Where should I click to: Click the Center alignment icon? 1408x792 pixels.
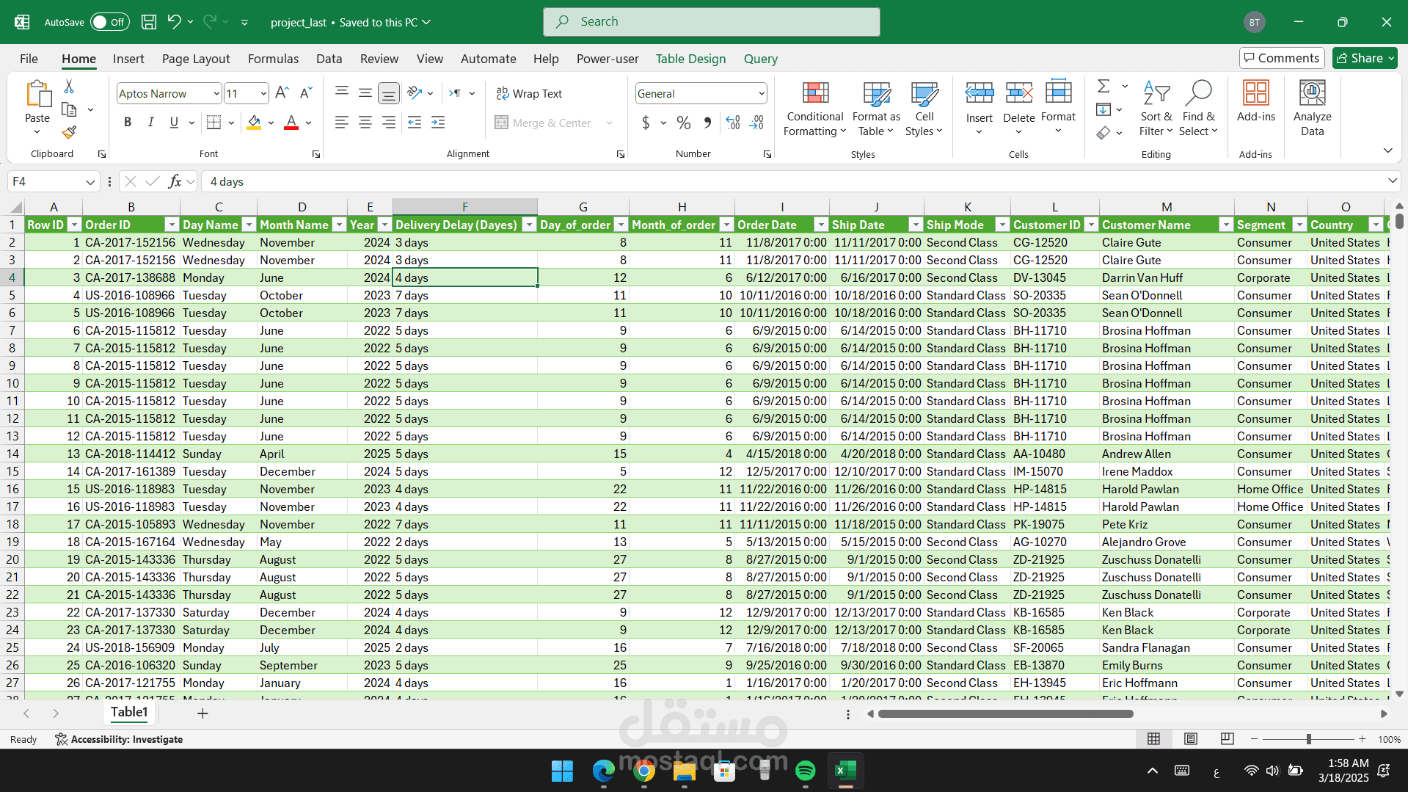tap(365, 123)
